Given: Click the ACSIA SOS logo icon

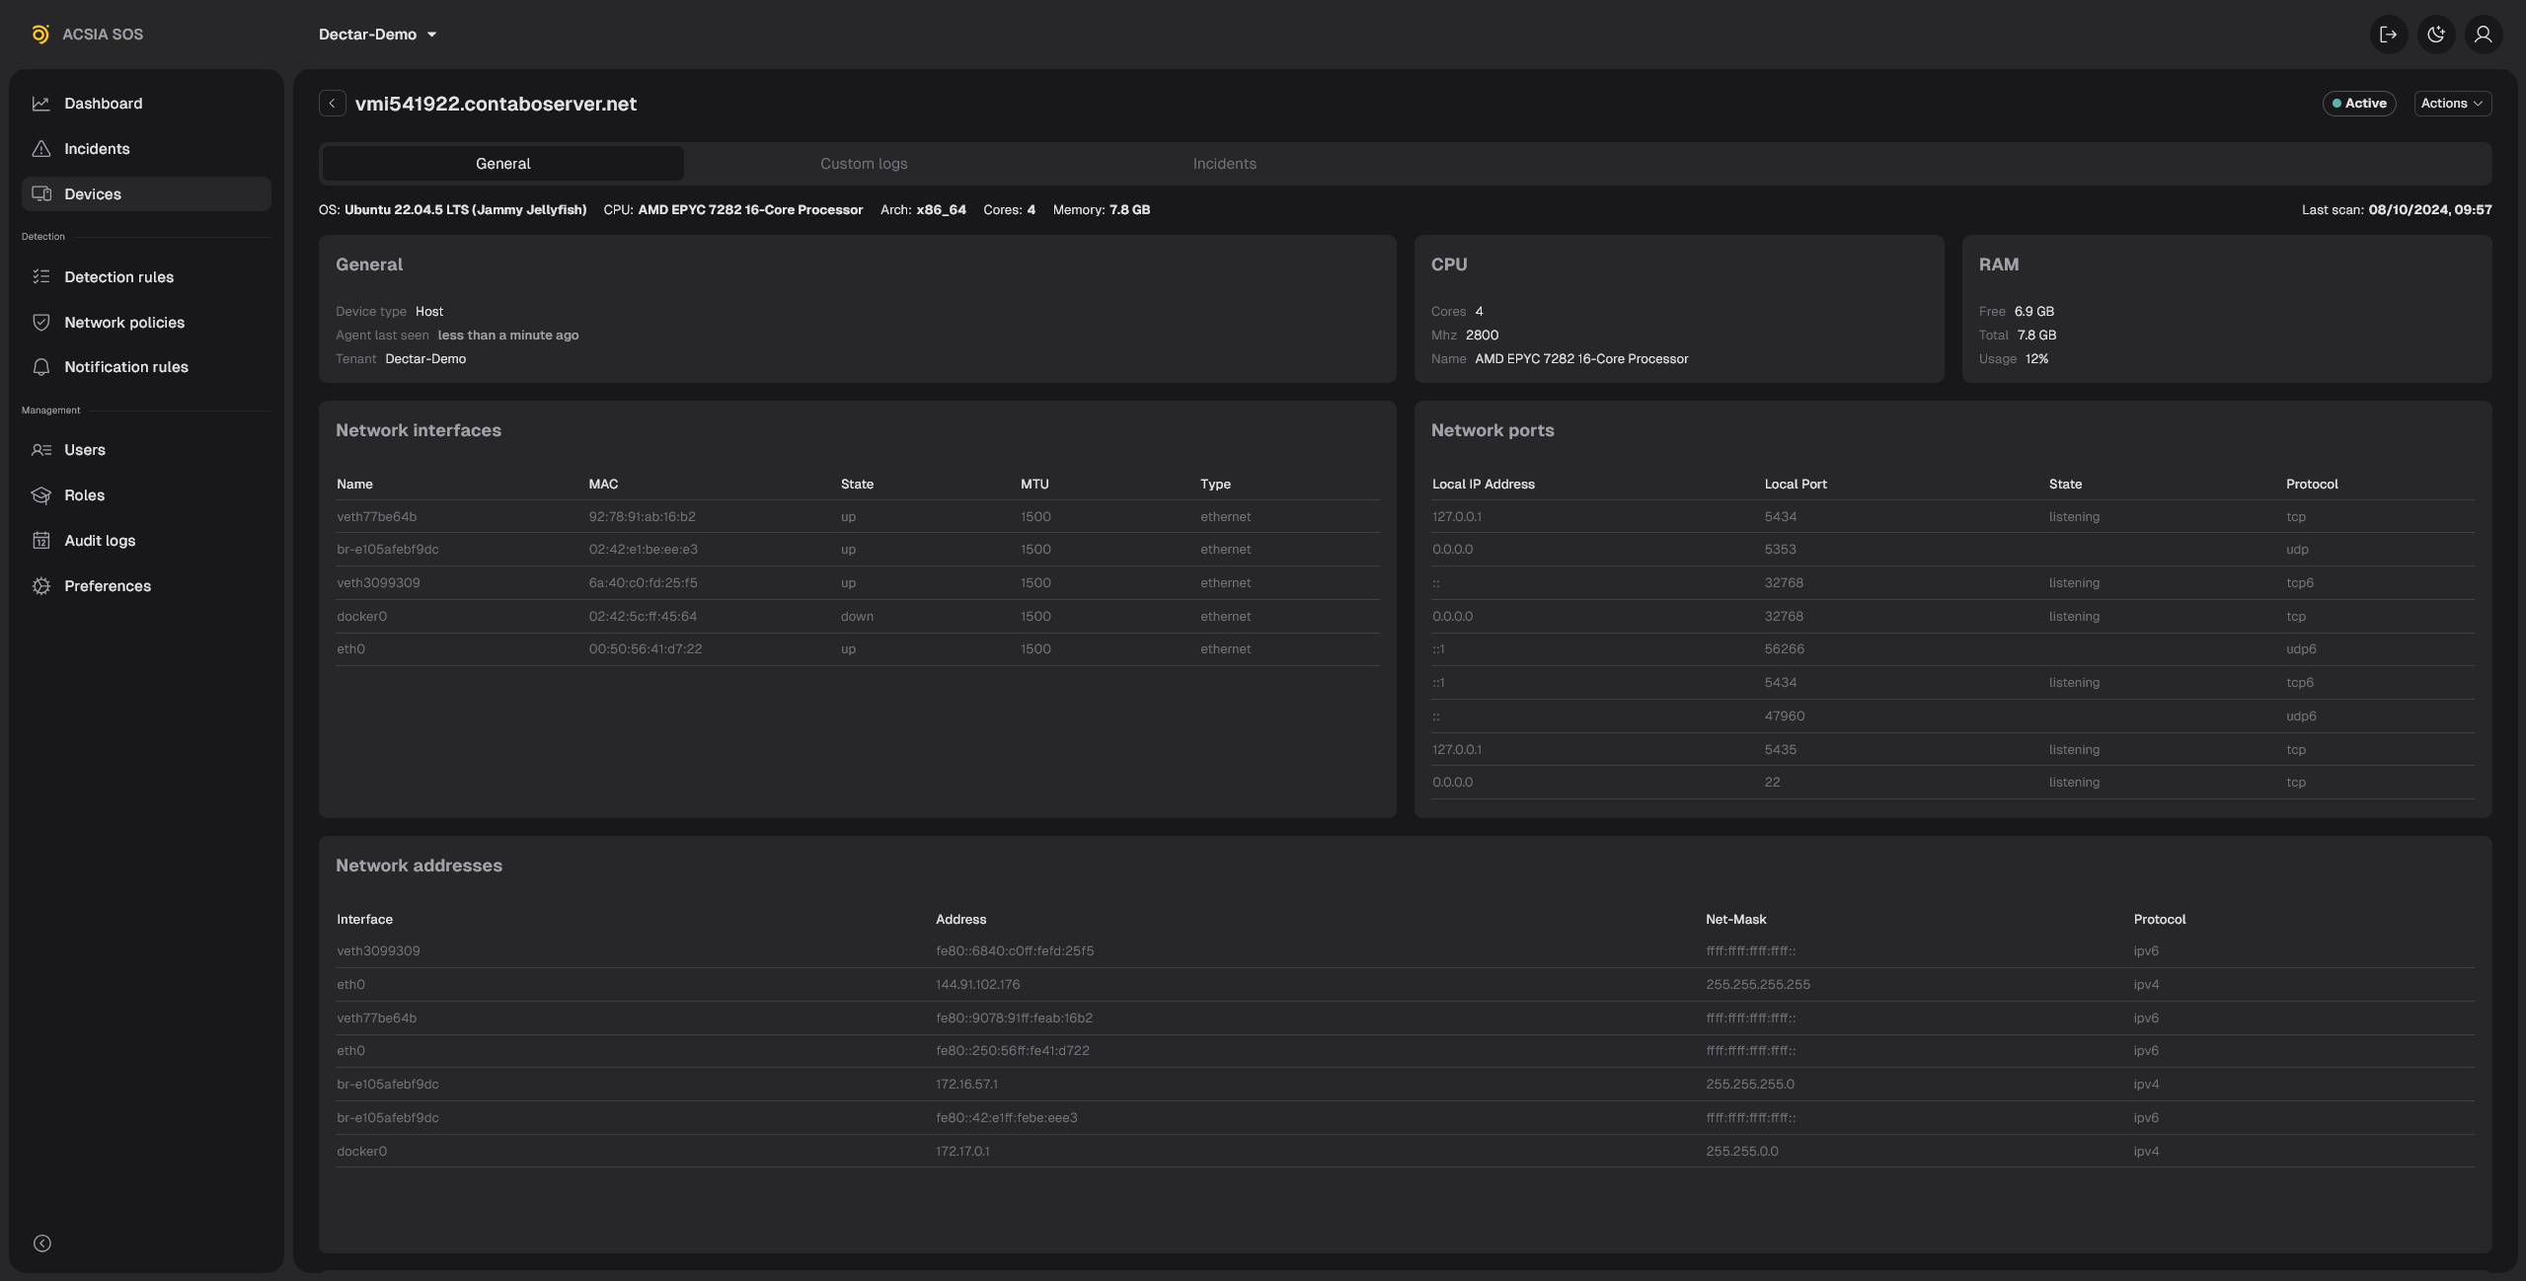Looking at the screenshot, I should 39,35.
